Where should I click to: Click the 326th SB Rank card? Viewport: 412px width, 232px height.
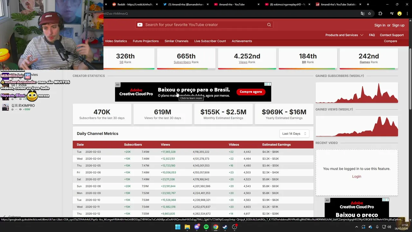125,59
